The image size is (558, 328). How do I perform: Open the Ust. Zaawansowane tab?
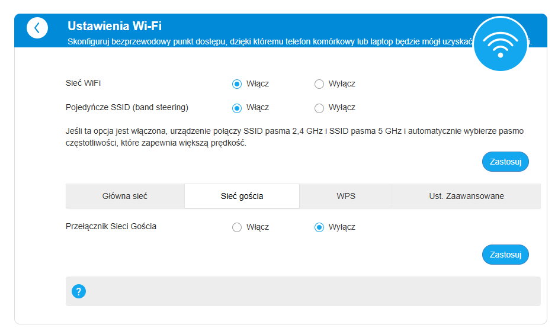pyautogui.click(x=466, y=196)
